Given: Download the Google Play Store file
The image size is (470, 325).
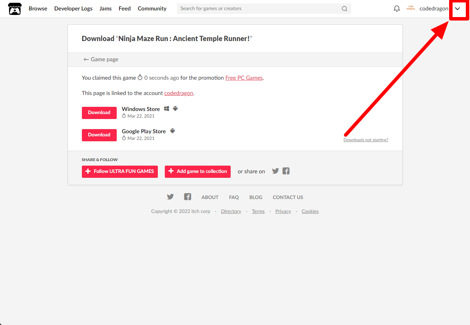Looking at the screenshot, I should click(99, 135).
